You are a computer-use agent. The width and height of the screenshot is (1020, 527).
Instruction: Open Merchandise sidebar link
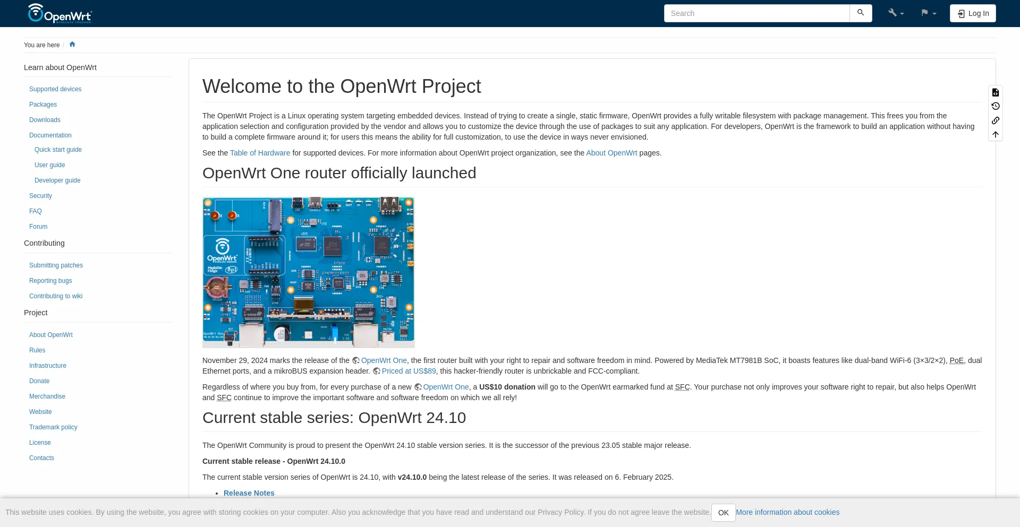[x=47, y=396]
